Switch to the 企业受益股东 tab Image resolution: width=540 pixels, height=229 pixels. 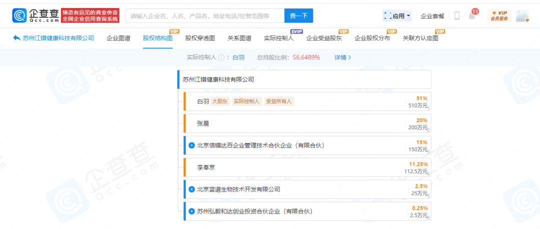(324, 38)
